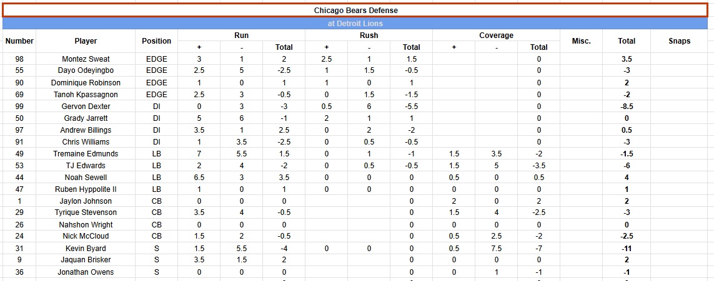Click the Coverage group header
The width and height of the screenshot is (714, 281).
coord(496,36)
